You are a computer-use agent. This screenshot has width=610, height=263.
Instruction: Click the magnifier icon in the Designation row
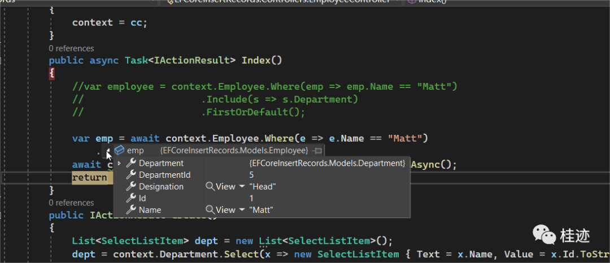pyautogui.click(x=210, y=187)
